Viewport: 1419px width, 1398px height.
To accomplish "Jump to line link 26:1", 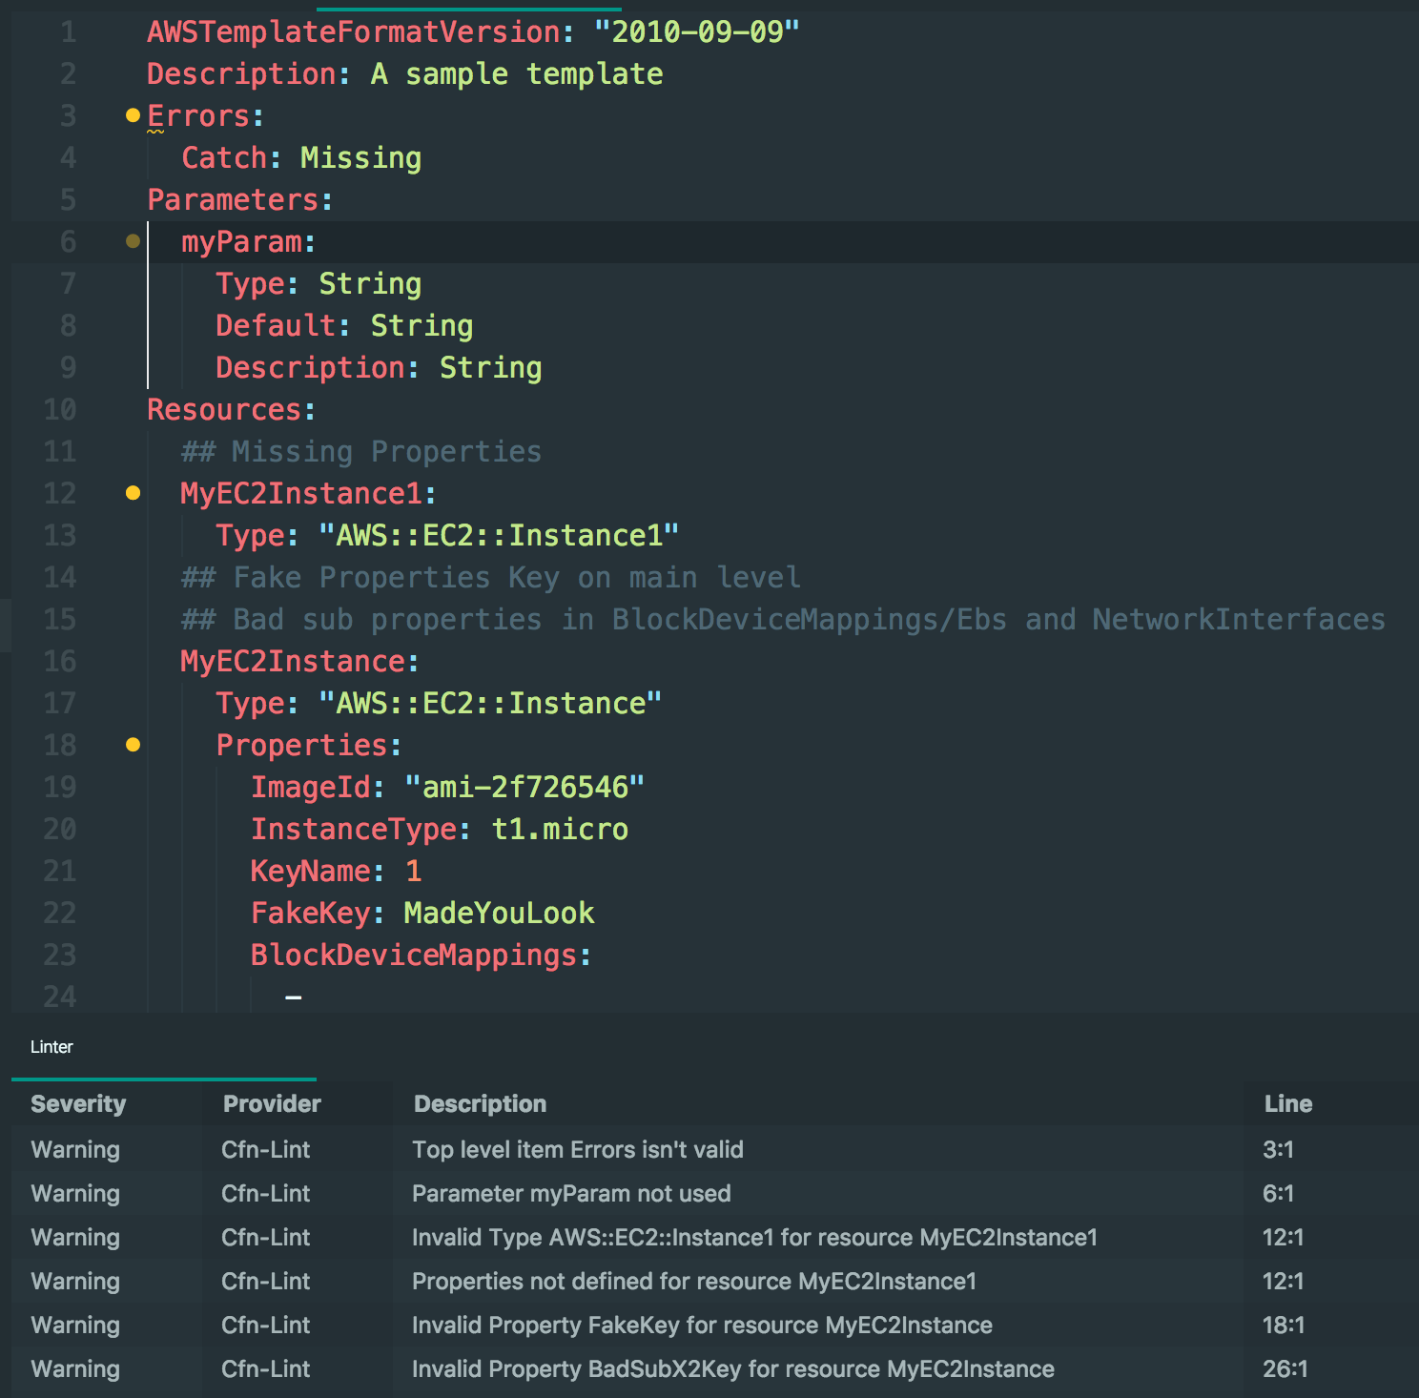I will pos(1285,1368).
